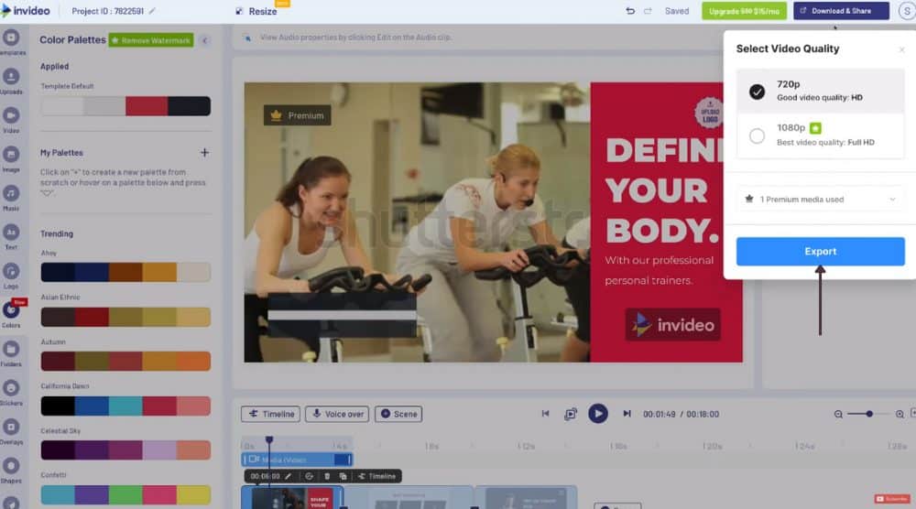Apply the Ahoy color palette

[x=125, y=273]
